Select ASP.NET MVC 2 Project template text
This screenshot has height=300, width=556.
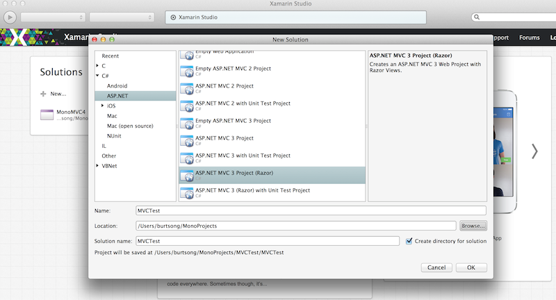click(224, 85)
